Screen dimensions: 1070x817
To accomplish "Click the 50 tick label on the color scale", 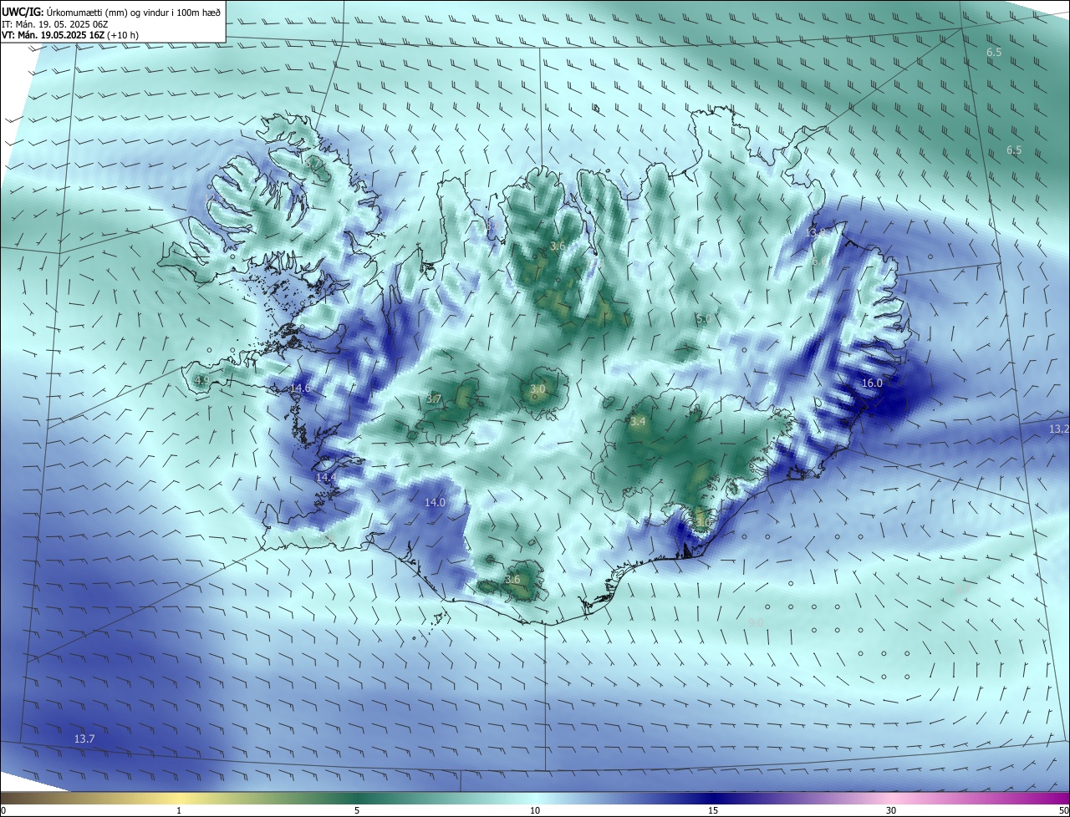I will [x=1063, y=810].
